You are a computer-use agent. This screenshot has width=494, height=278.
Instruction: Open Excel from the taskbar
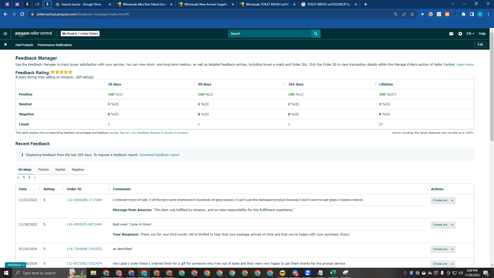point(333,273)
